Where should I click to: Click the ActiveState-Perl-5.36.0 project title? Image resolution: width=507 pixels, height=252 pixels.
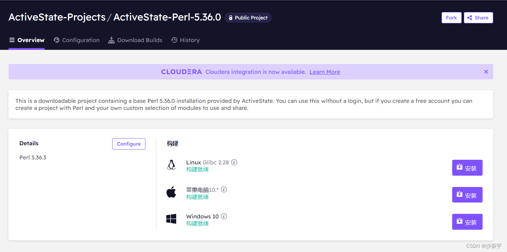click(167, 17)
